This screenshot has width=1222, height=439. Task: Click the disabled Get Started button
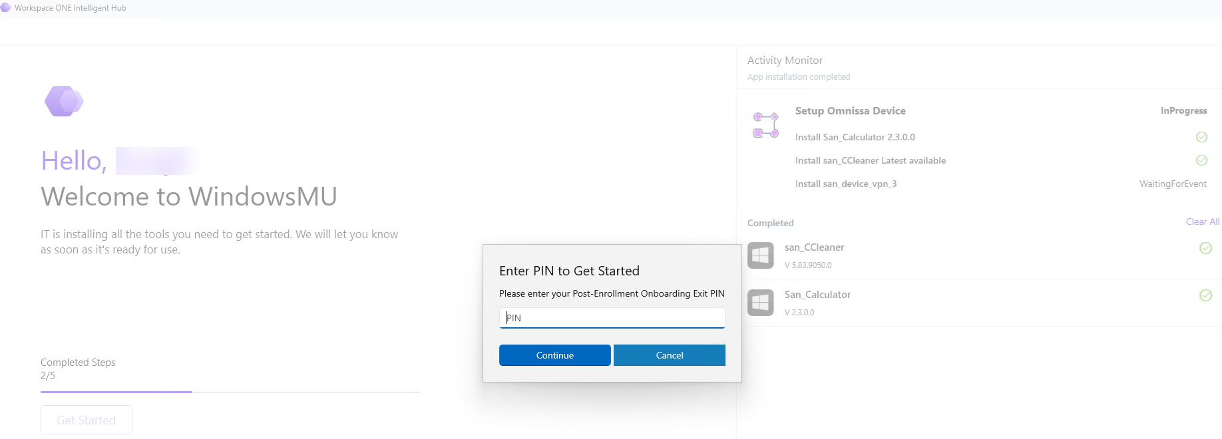tap(87, 420)
